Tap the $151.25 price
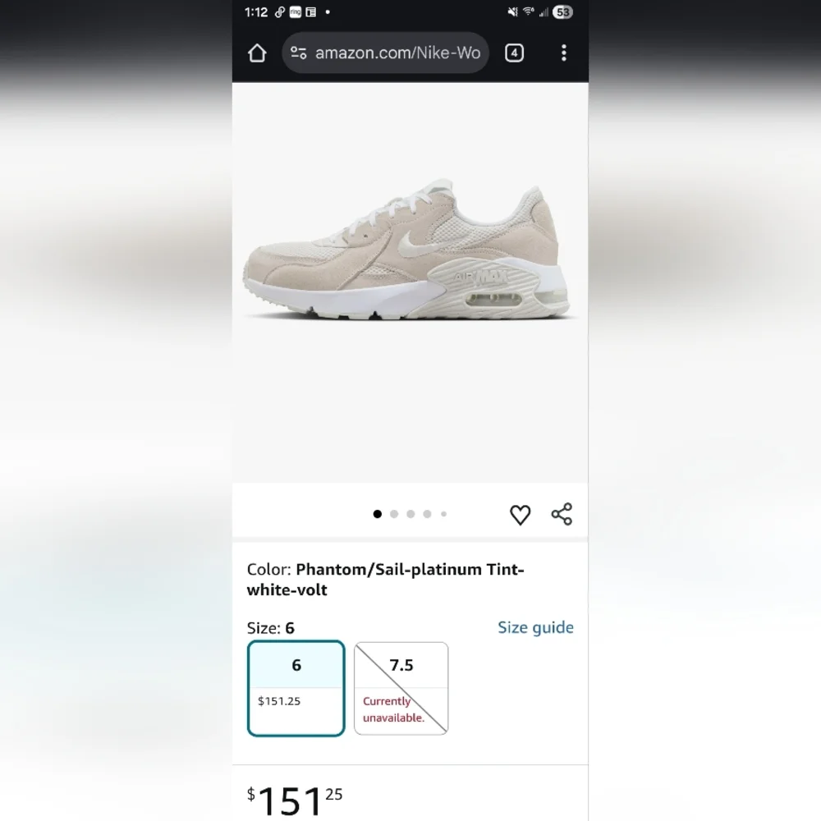This screenshot has width=821, height=821. tap(295, 801)
